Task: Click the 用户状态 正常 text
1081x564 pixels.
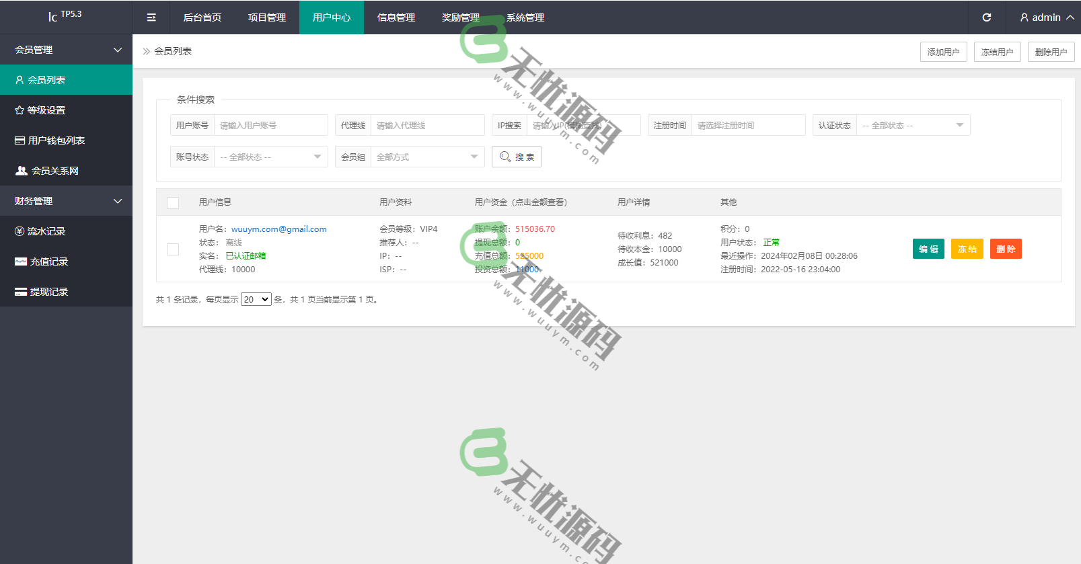Action: point(750,243)
